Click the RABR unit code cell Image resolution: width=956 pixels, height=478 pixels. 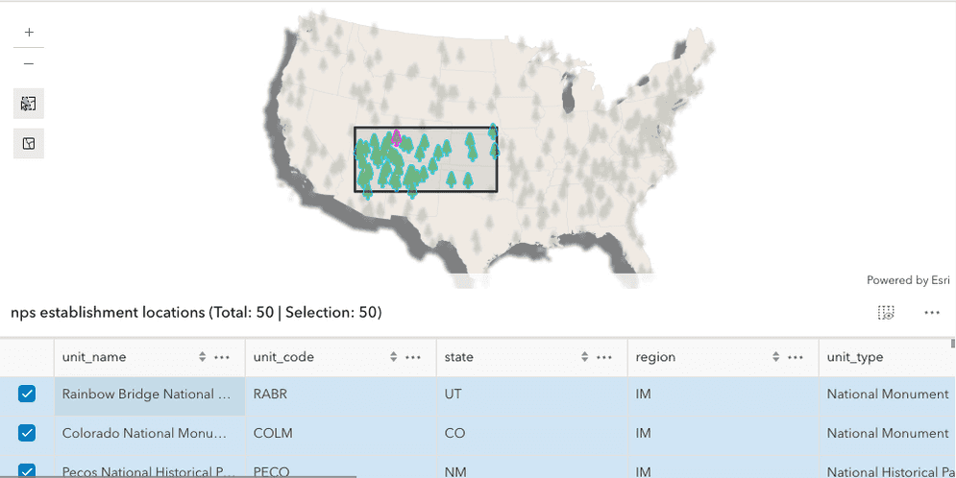click(271, 394)
